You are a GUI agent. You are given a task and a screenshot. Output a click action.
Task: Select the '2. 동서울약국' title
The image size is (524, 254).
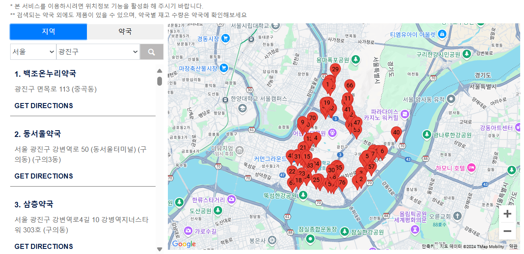38,134
